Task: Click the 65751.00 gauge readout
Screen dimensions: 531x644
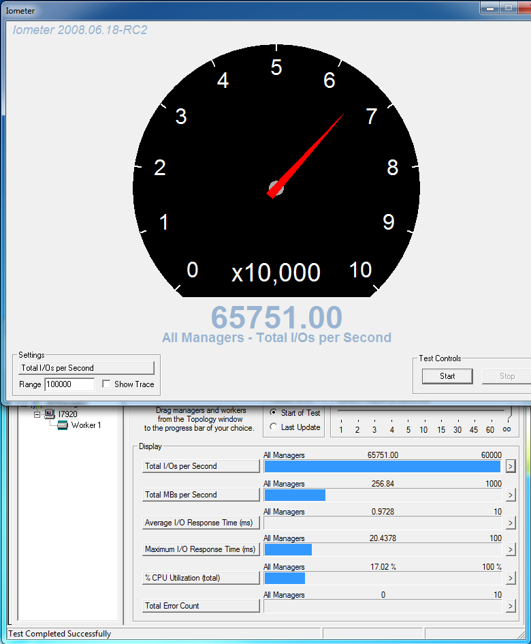Action: point(276,318)
